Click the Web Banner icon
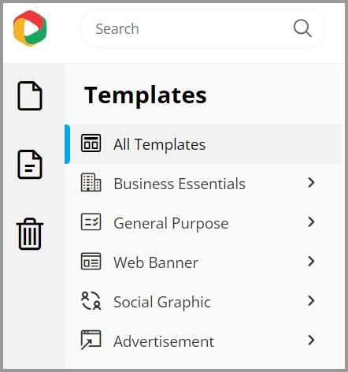Screen dimensions: 348x372 click(91, 261)
